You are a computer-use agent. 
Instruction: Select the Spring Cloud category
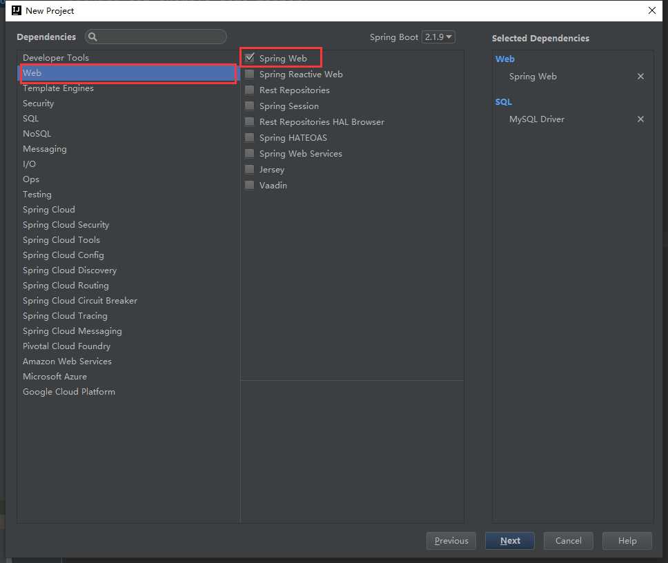click(x=128, y=210)
